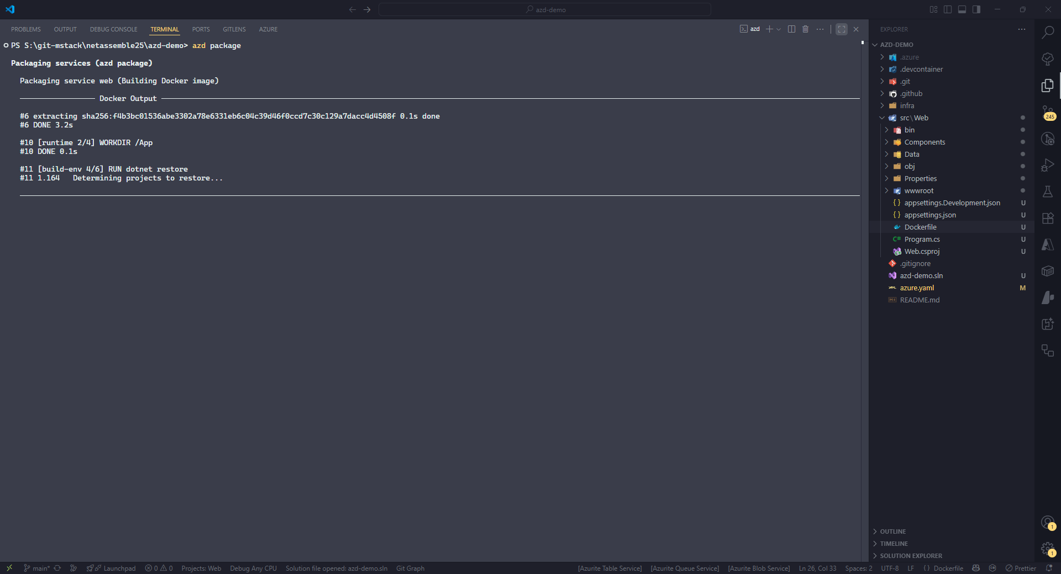Viewport: 1061px width, 574px height.
Task: Switch to the PORTS tab
Action: coord(200,29)
